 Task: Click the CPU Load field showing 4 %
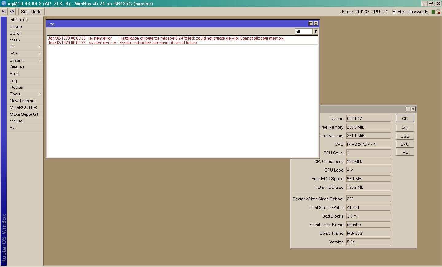(369, 170)
